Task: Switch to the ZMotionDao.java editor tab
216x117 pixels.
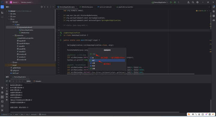Action: click(86, 7)
